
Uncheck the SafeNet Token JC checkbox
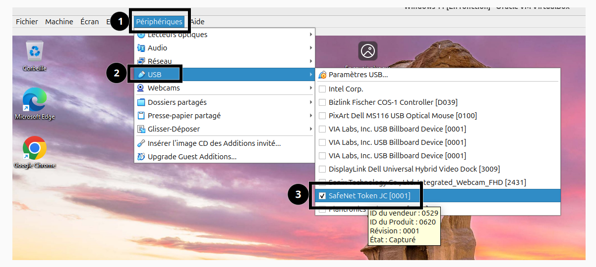pyautogui.click(x=322, y=196)
